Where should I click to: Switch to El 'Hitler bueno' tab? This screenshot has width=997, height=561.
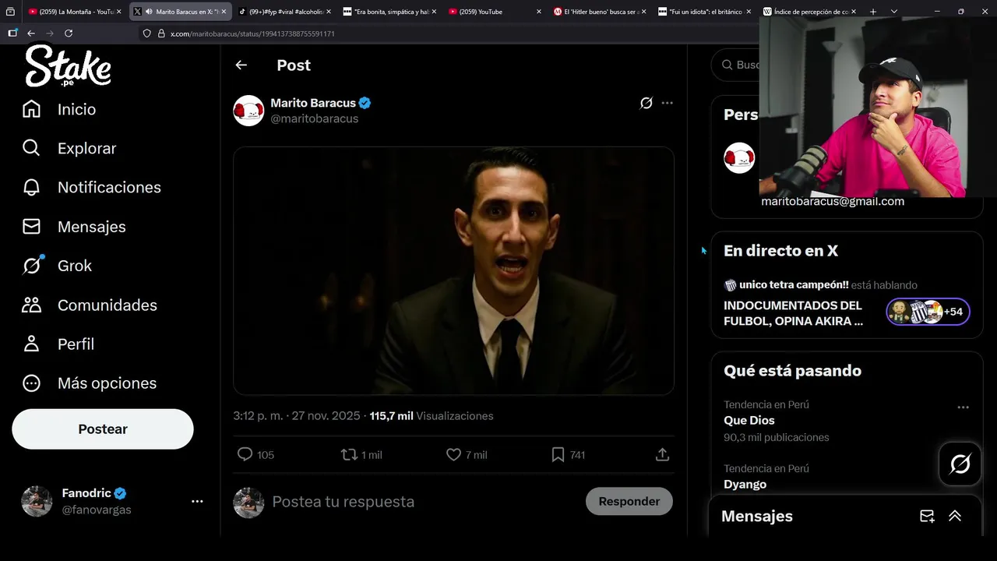pos(600,12)
